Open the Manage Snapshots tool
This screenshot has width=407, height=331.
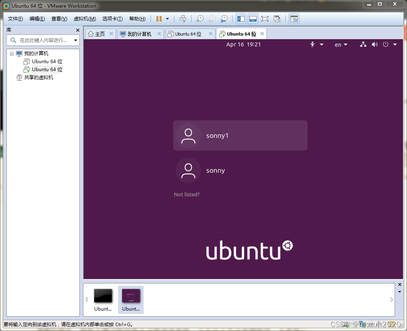click(x=224, y=18)
